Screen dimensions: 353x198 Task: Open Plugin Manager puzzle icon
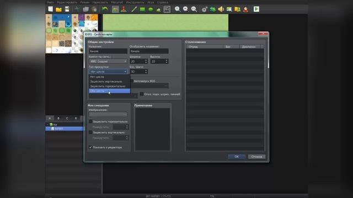pos(212,9)
